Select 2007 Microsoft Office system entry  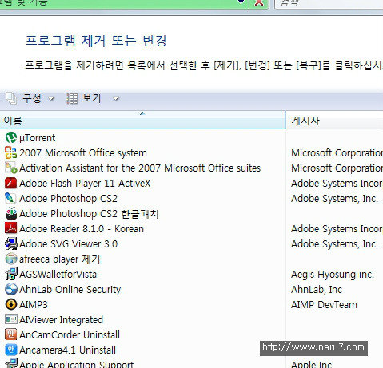83,153
